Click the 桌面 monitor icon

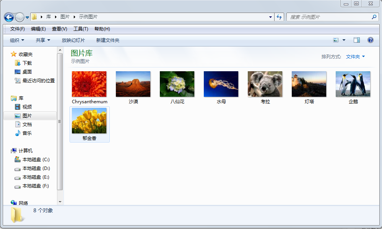(18, 72)
